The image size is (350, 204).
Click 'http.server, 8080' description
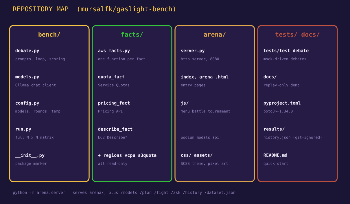pos(200,59)
